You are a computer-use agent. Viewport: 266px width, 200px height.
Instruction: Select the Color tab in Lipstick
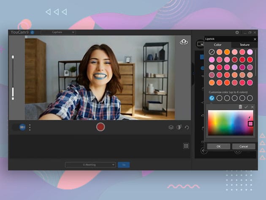(218, 45)
